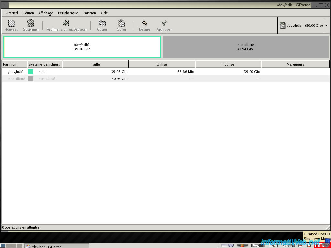Open the Édition menu

28,13
